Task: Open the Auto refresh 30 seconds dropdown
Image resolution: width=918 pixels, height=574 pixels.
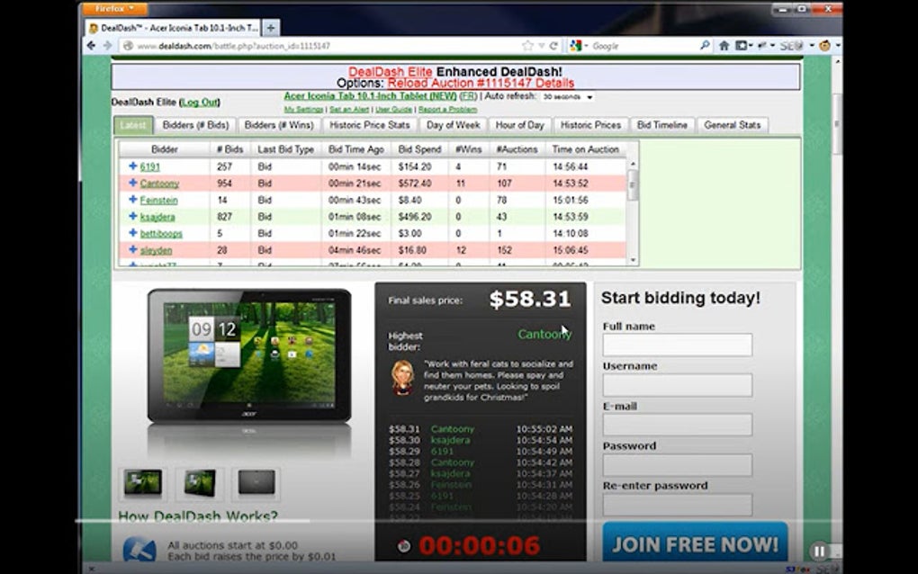Action: (x=567, y=96)
